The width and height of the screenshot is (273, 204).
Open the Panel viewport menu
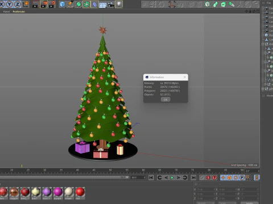click(6, 12)
